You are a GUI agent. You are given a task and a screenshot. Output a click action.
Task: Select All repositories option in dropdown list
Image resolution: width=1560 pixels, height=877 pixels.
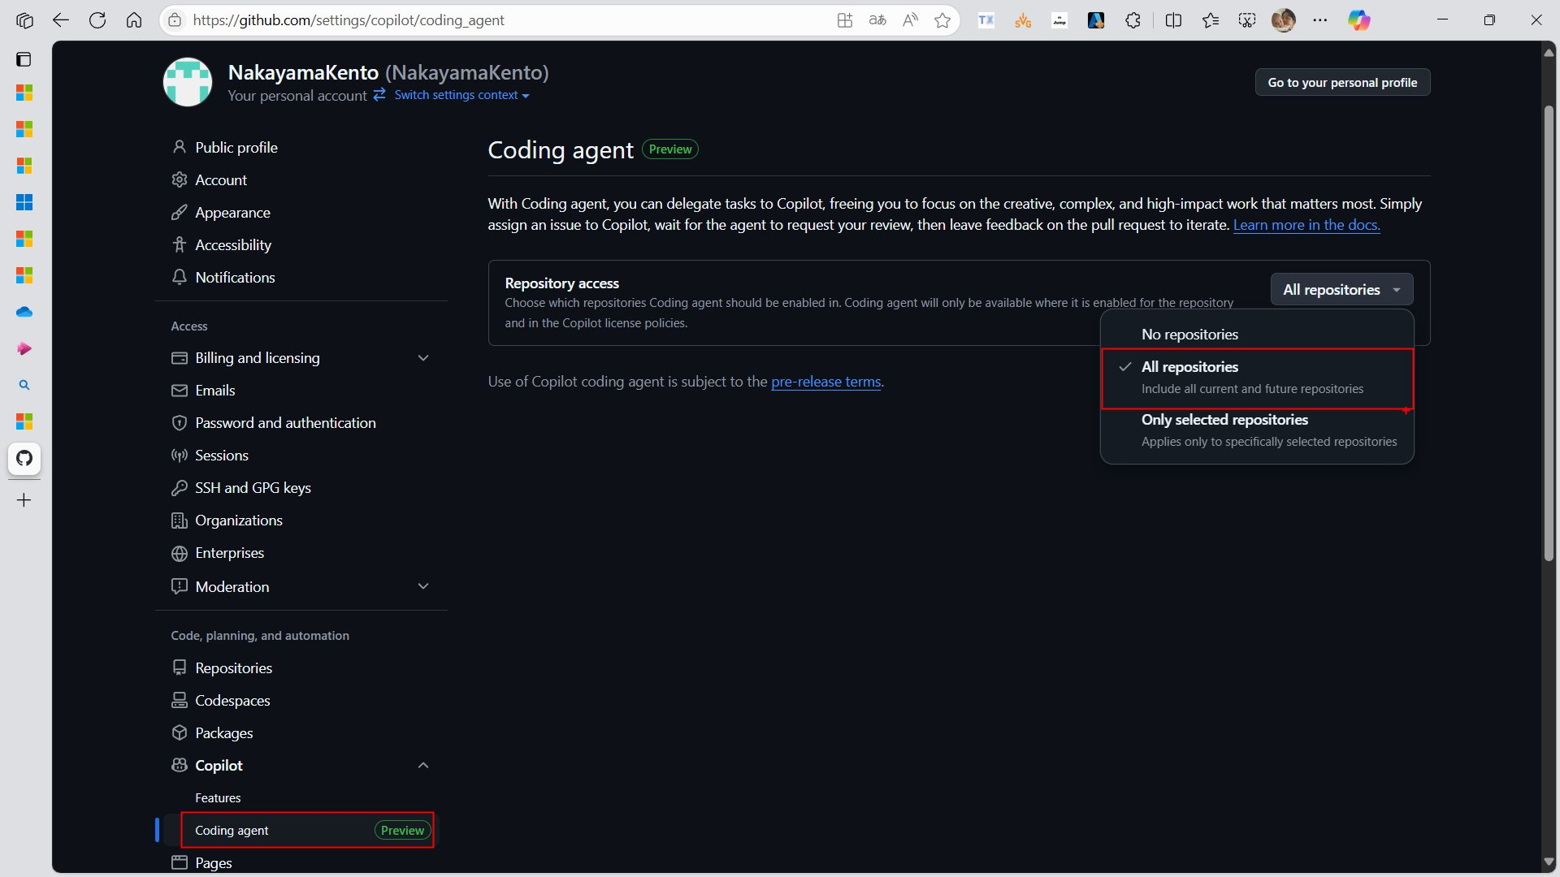[1257, 378]
